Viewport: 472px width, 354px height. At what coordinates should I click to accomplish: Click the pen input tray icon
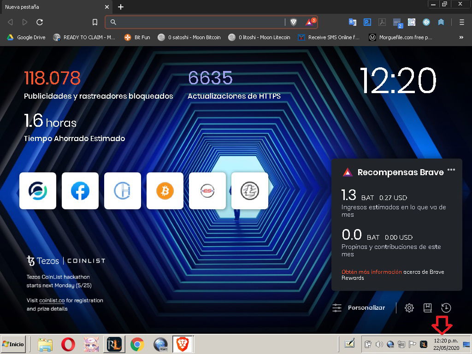point(349,344)
